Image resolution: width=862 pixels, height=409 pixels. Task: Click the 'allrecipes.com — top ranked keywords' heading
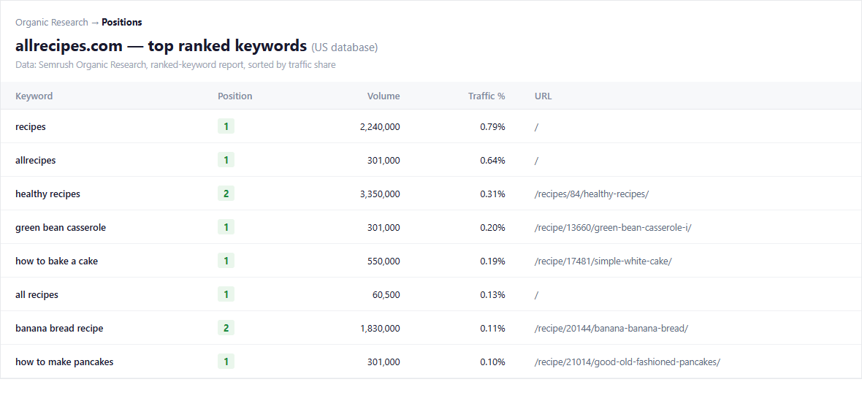coord(161,45)
